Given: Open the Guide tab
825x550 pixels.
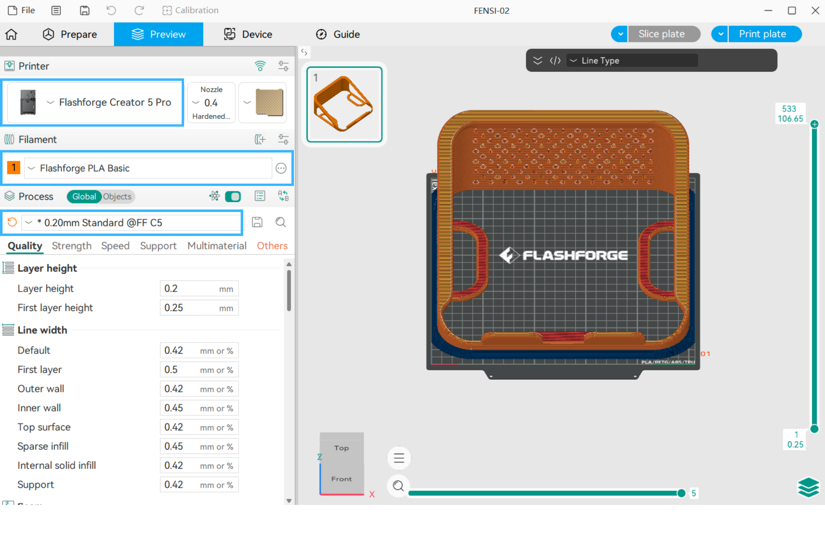Looking at the screenshot, I should point(338,34).
